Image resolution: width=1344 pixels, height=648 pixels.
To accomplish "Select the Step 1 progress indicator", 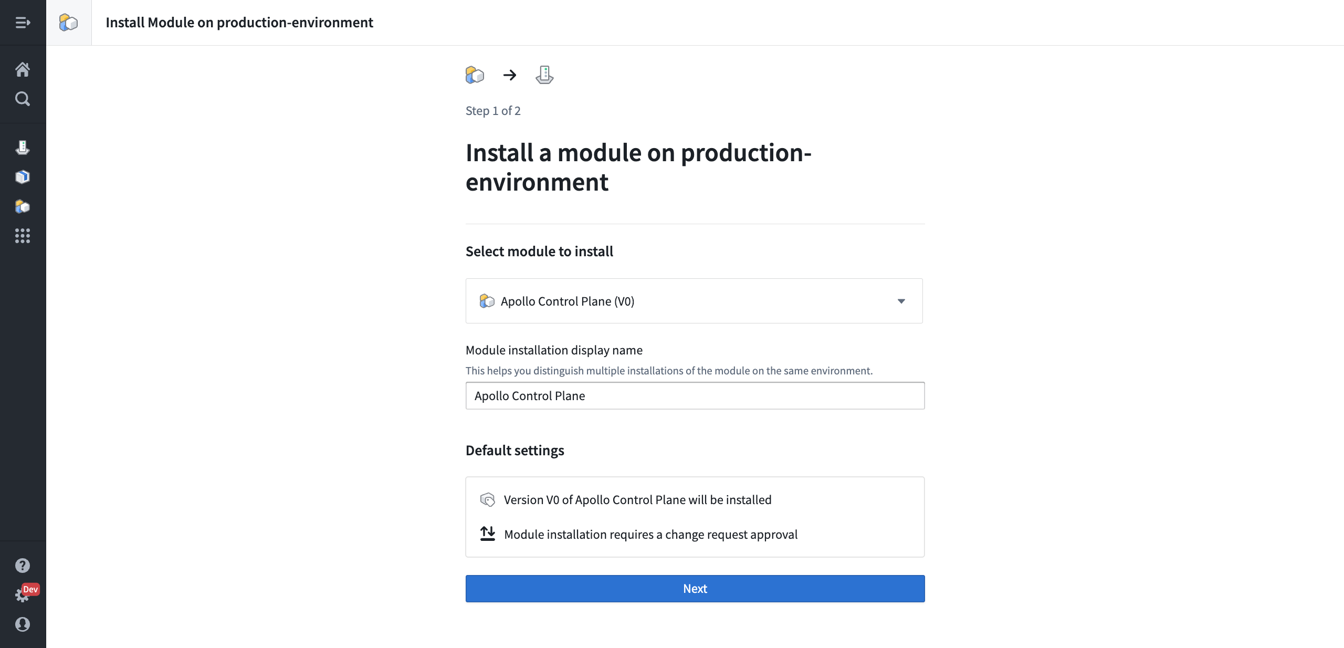I will [x=475, y=75].
